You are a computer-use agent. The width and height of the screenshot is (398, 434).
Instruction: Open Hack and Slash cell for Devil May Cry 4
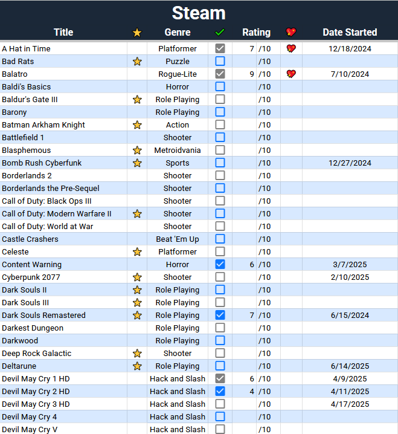(178, 417)
